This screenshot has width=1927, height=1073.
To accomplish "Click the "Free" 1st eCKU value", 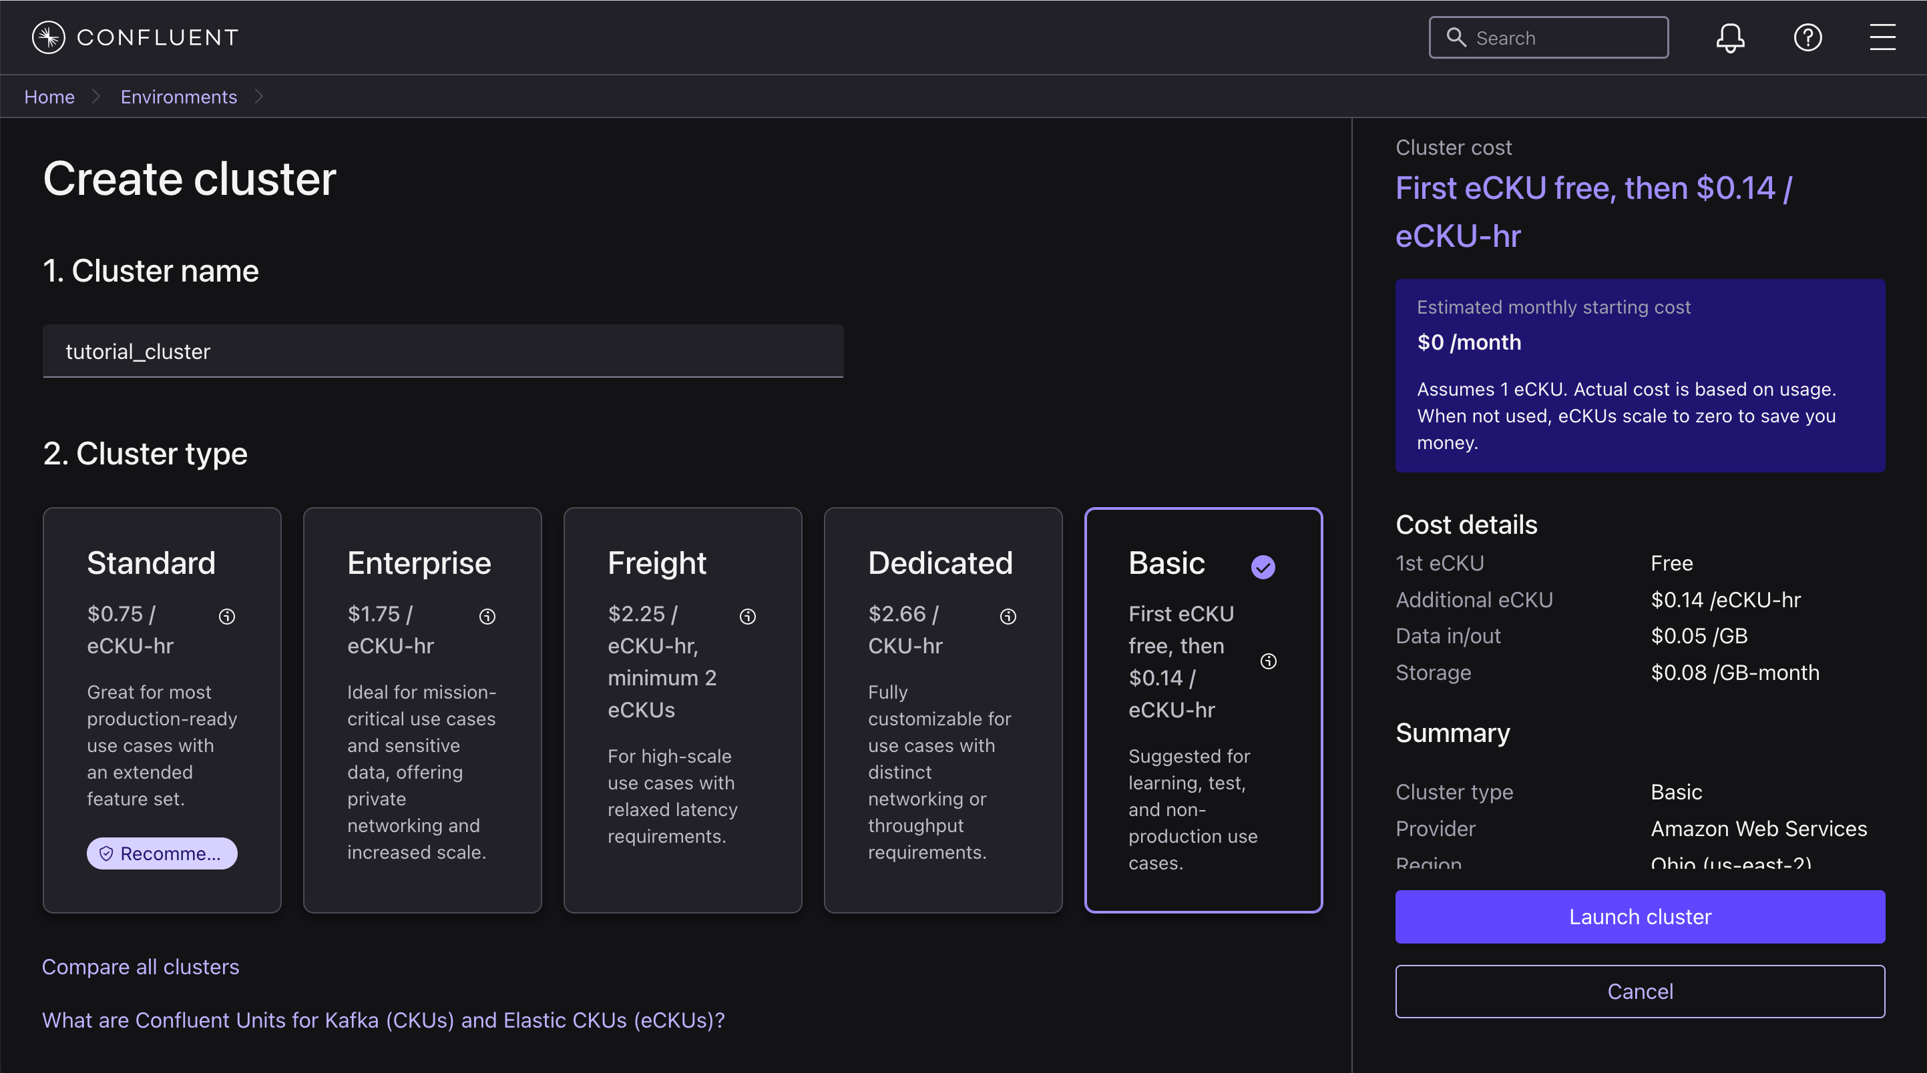I will [x=1671, y=563].
